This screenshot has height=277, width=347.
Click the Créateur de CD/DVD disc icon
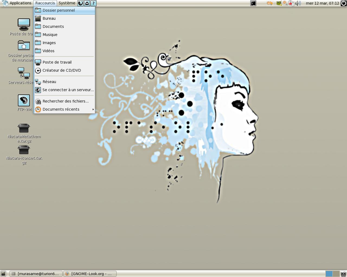click(x=38, y=70)
